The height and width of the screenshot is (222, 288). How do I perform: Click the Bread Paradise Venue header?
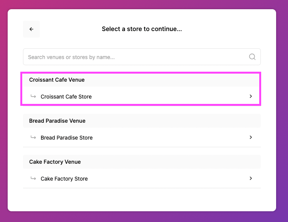pos(57,121)
